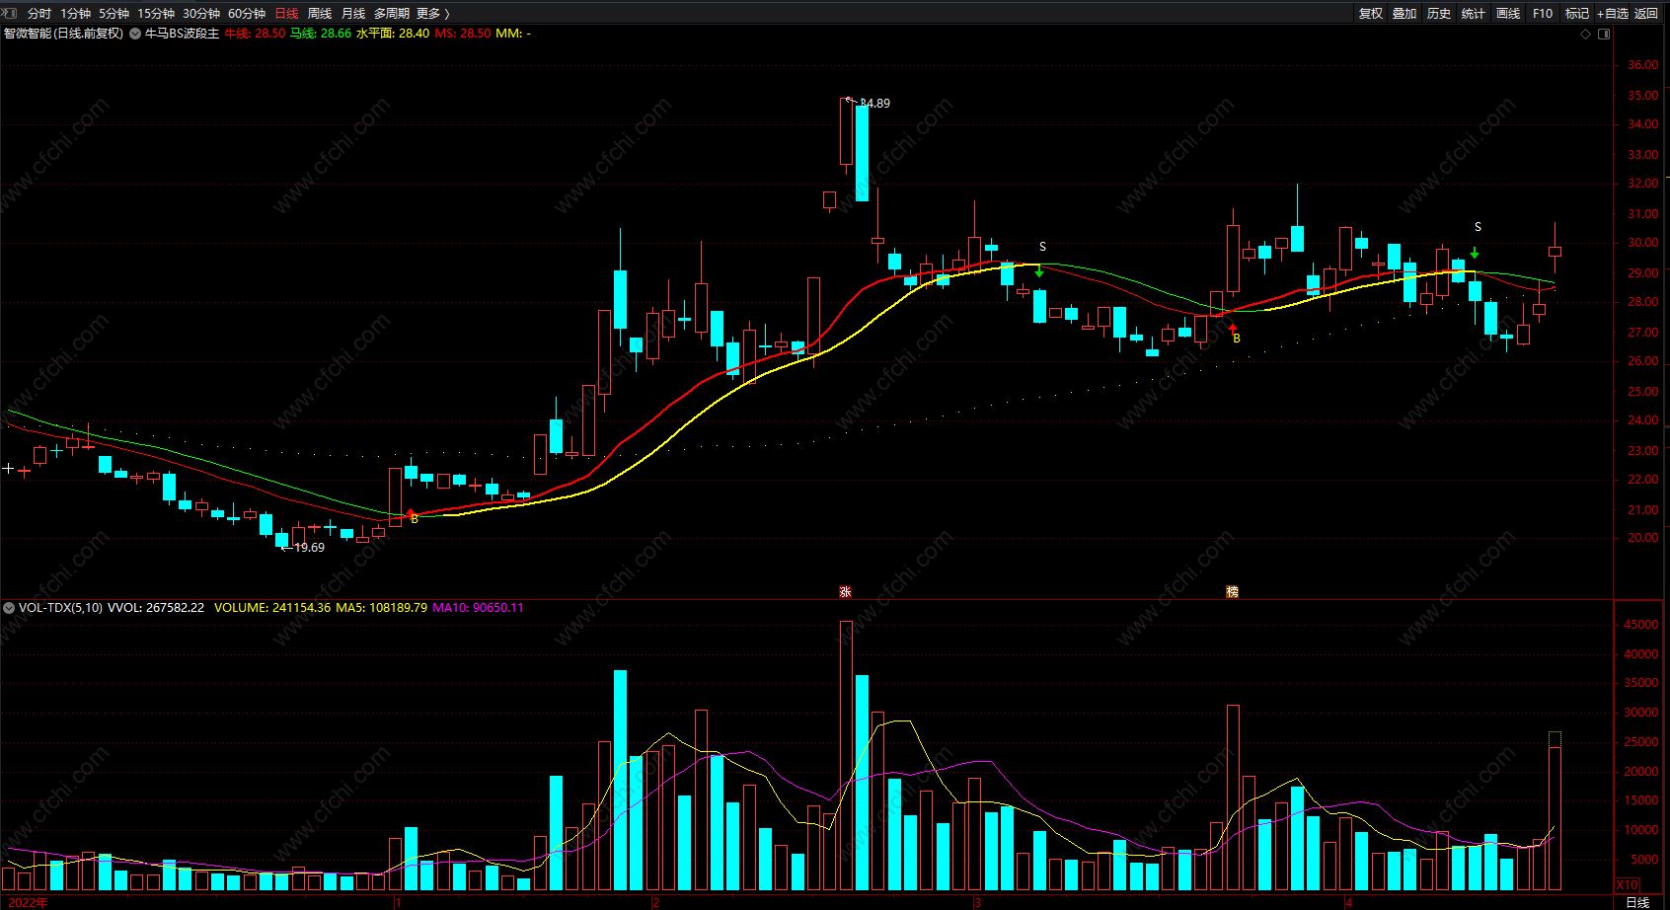Screen dimensions: 1670x910
Task: Select the 30分钟 period tab
Action: point(201,14)
